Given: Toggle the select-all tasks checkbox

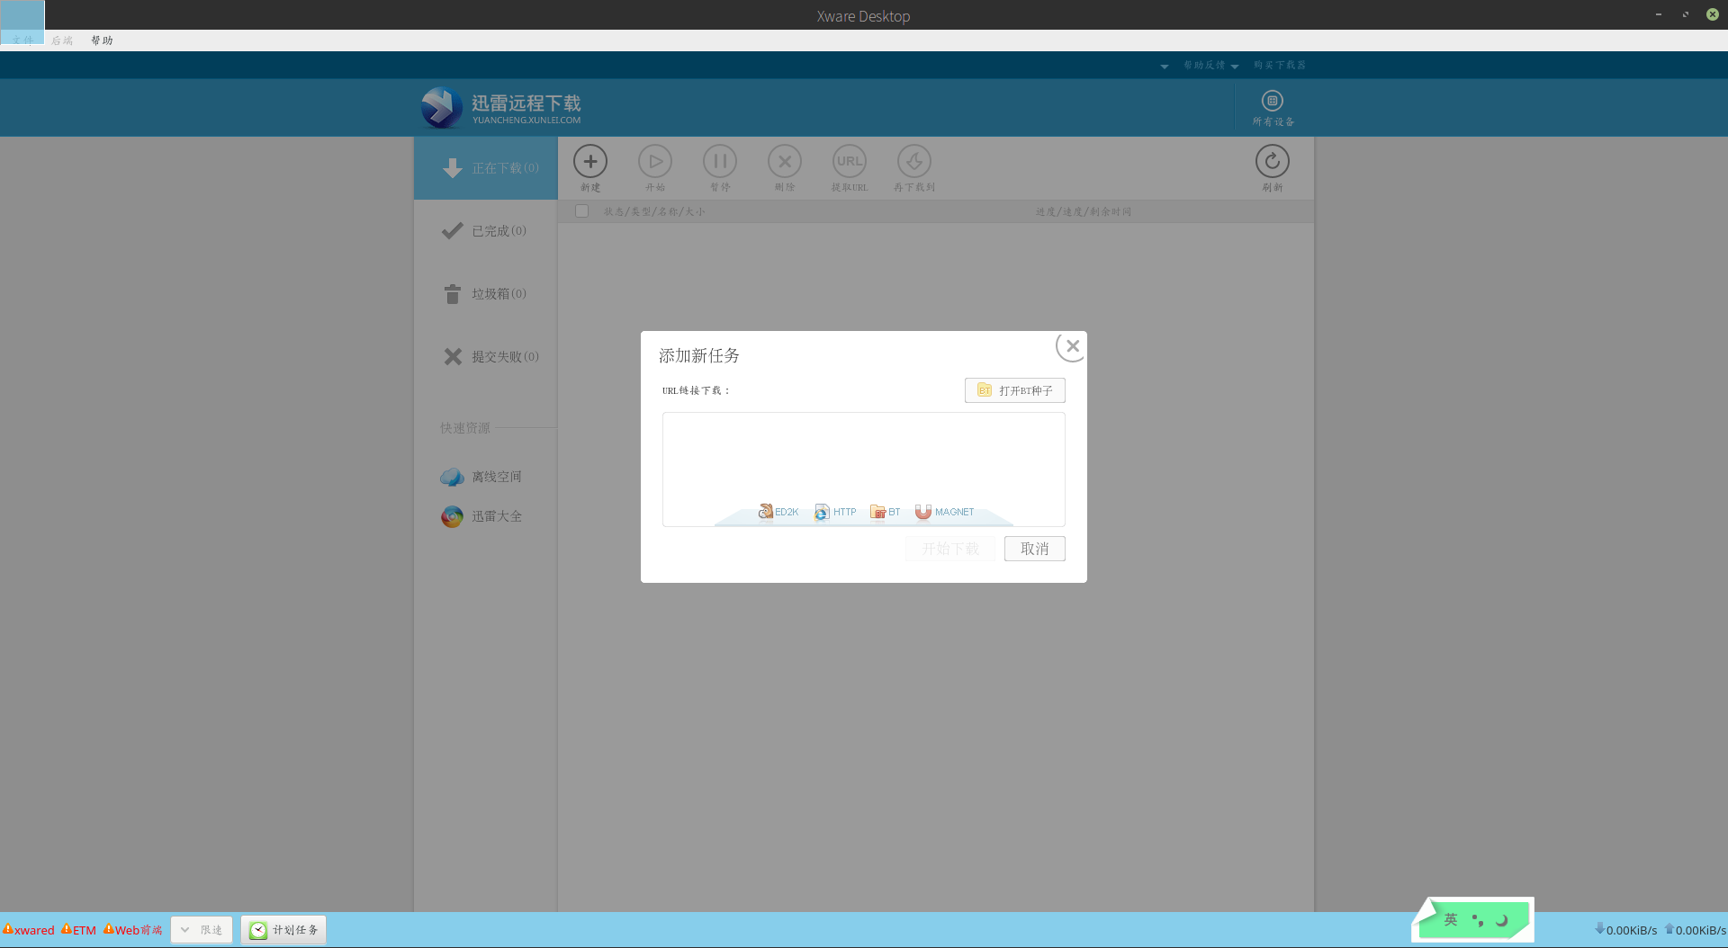Looking at the screenshot, I should (x=581, y=210).
